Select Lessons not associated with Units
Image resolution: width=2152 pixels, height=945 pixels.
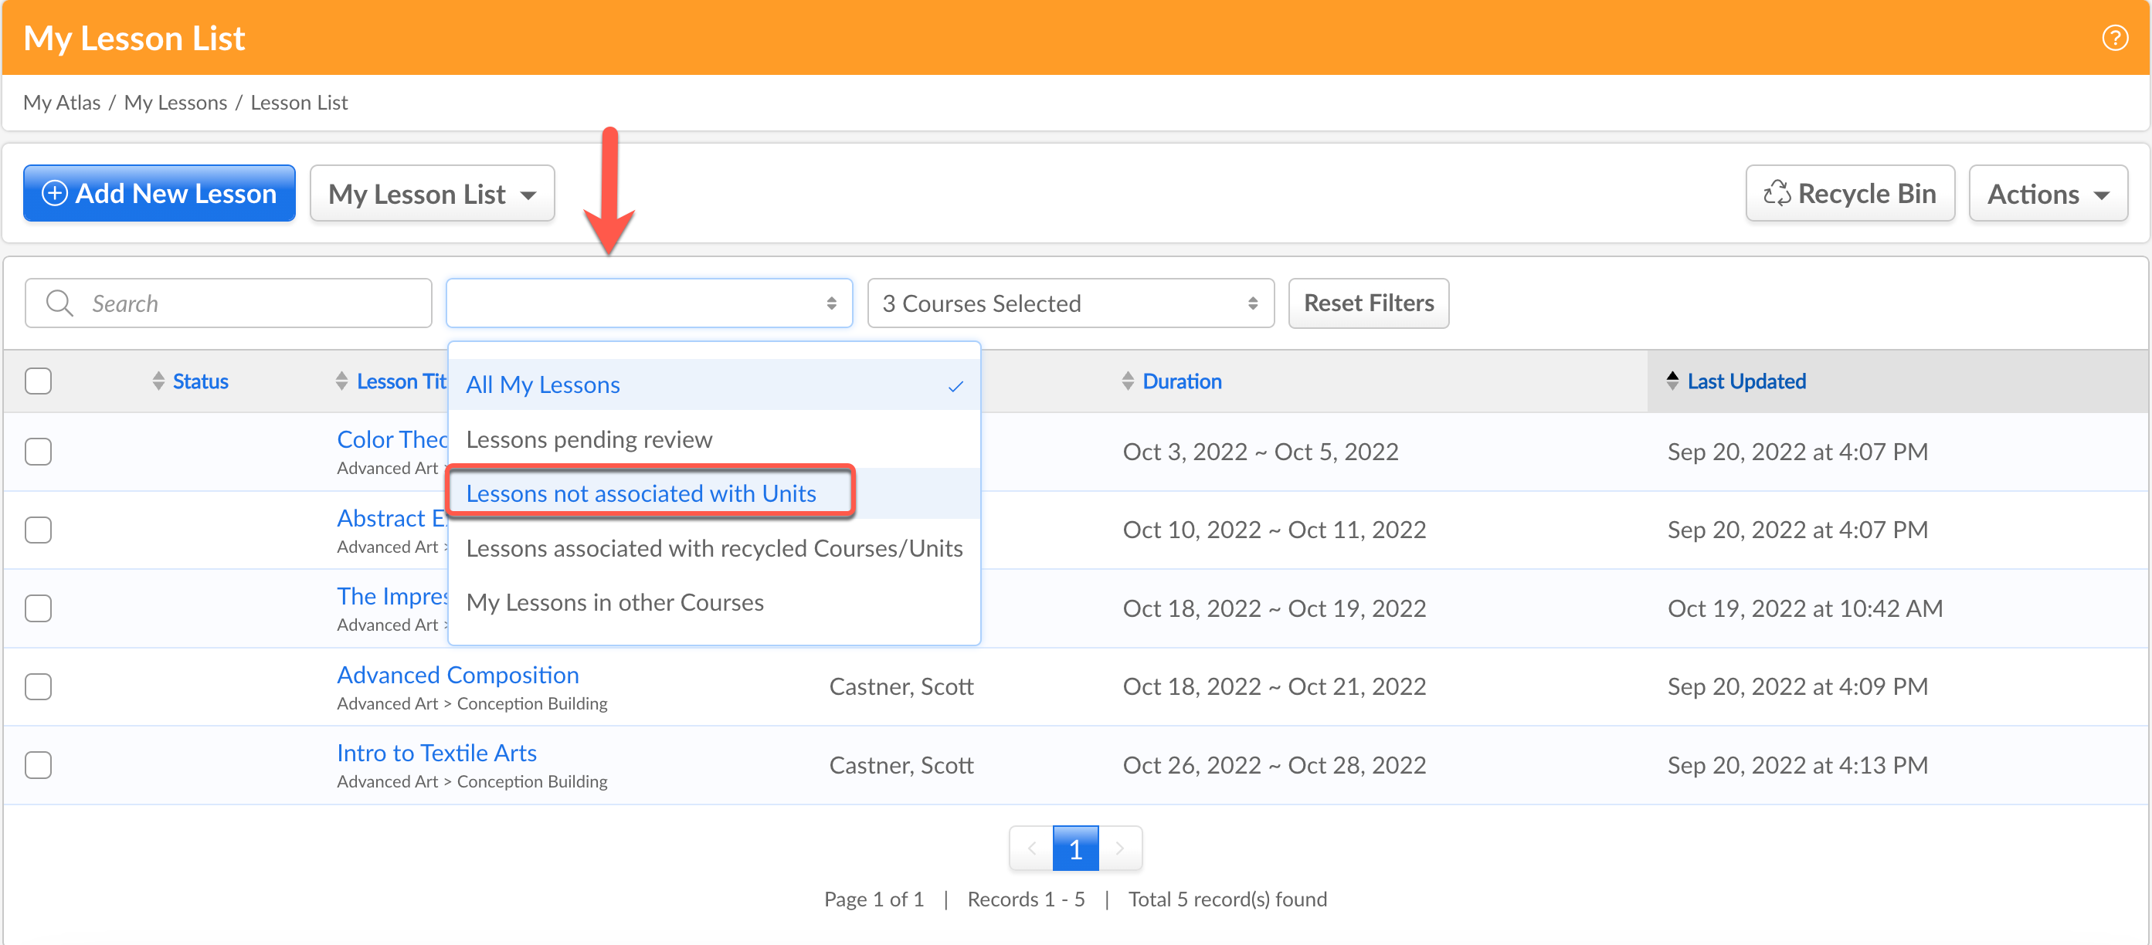coord(641,493)
